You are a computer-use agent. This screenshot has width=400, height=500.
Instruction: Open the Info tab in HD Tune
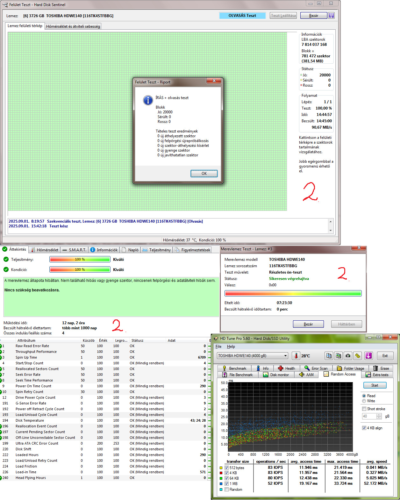263,368
